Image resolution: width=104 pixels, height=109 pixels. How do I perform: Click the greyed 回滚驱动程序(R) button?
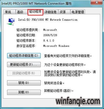(24, 73)
